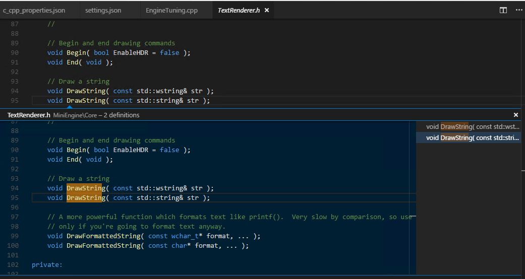Select the std::string DrawString entry in definitions list
The width and height of the screenshot is (525, 279).
tap(472, 137)
